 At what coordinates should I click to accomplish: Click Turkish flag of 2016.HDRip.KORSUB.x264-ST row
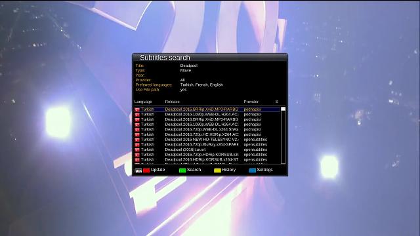click(x=137, y=160)
